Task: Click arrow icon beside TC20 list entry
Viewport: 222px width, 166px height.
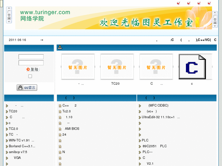Action: click(7, 111)
